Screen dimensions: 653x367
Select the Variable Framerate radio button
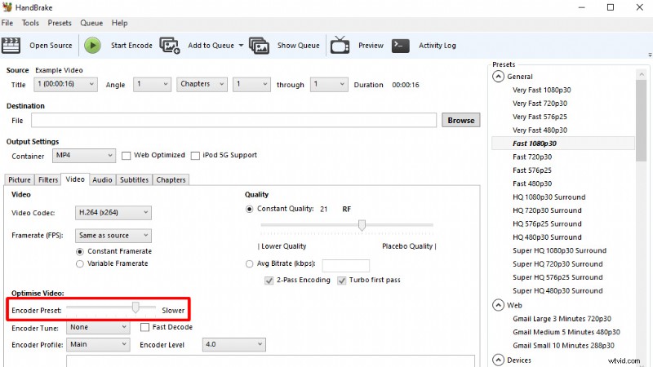point(80,263)
